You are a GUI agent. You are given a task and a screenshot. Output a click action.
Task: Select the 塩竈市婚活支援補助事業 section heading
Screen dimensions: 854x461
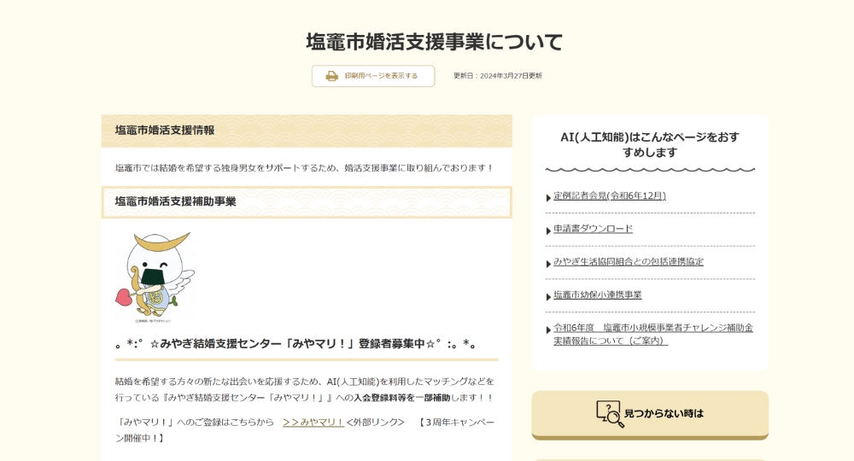point(176,201)
